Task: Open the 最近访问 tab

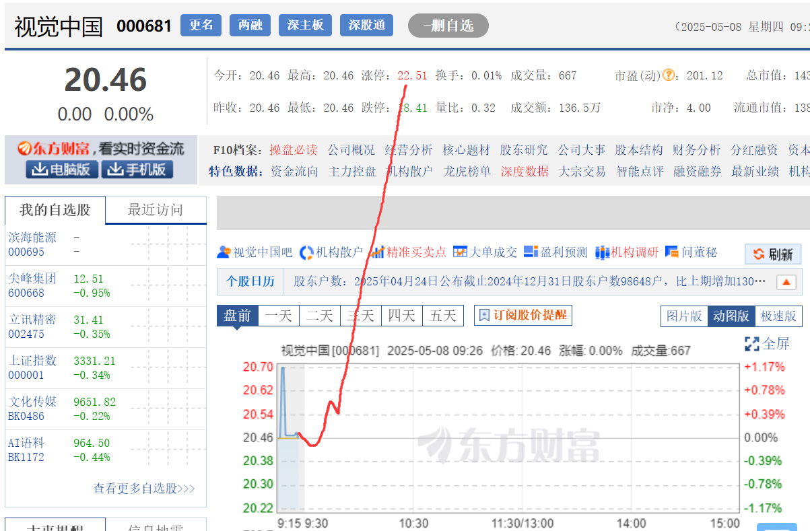Action: click(156, 210)
